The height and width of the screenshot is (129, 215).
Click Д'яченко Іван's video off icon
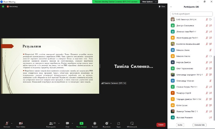tap(210, 32)
